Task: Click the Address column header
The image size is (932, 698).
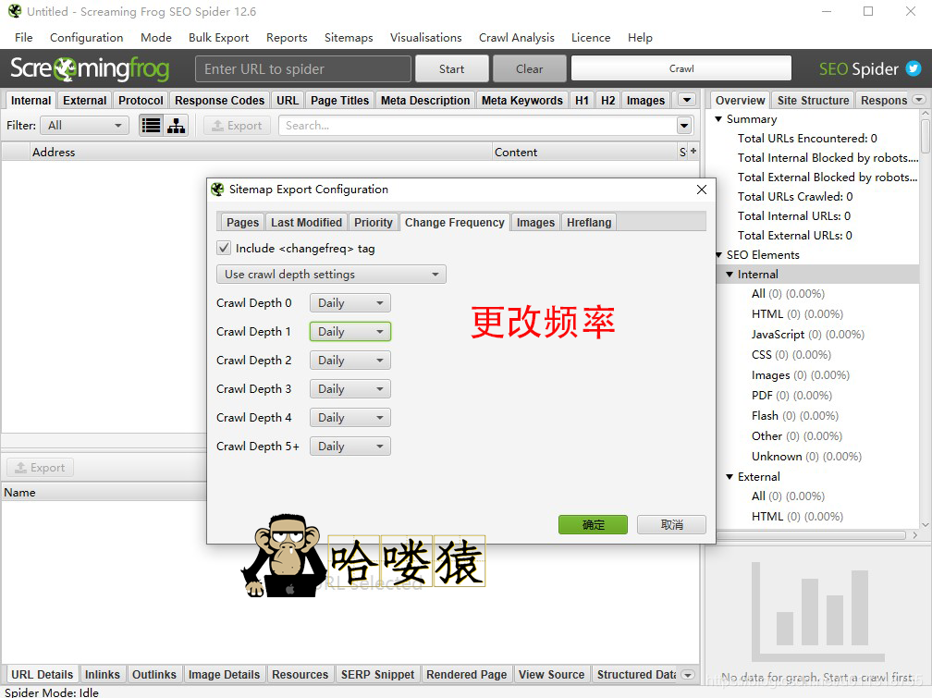Action: pos(262,152)
